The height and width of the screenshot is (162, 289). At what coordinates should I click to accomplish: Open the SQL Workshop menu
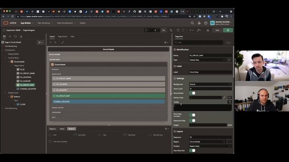45,23
